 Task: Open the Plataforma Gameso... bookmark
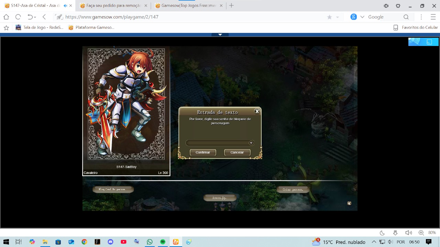pyautogui.click(x=91, y=27)
